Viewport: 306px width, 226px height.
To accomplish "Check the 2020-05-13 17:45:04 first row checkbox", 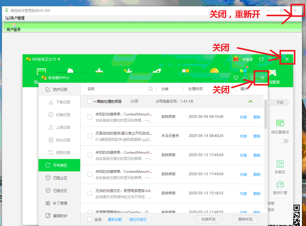I will click(90, 155).
